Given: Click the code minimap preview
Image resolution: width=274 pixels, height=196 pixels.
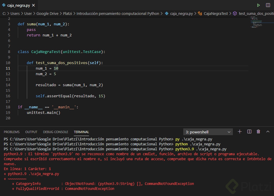Looking at the screenshot, I should [261, 22].
